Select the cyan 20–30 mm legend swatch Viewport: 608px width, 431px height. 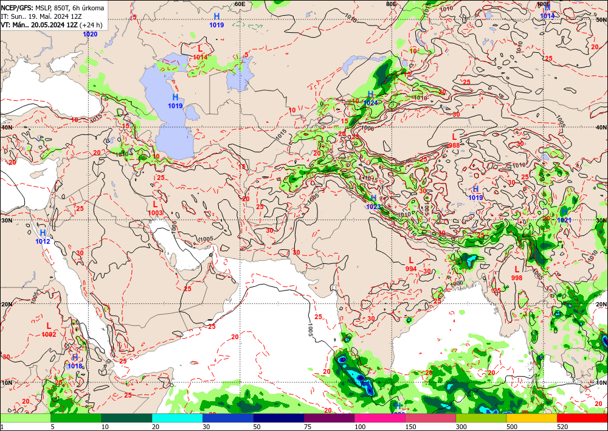click(177, 418)
